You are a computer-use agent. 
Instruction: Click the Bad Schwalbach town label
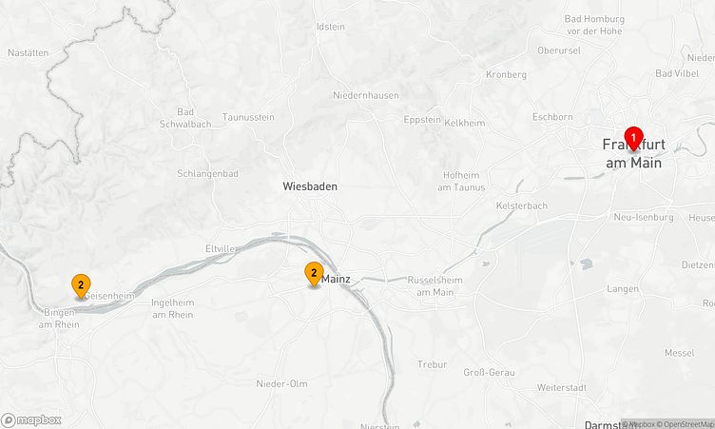point(185,118)
